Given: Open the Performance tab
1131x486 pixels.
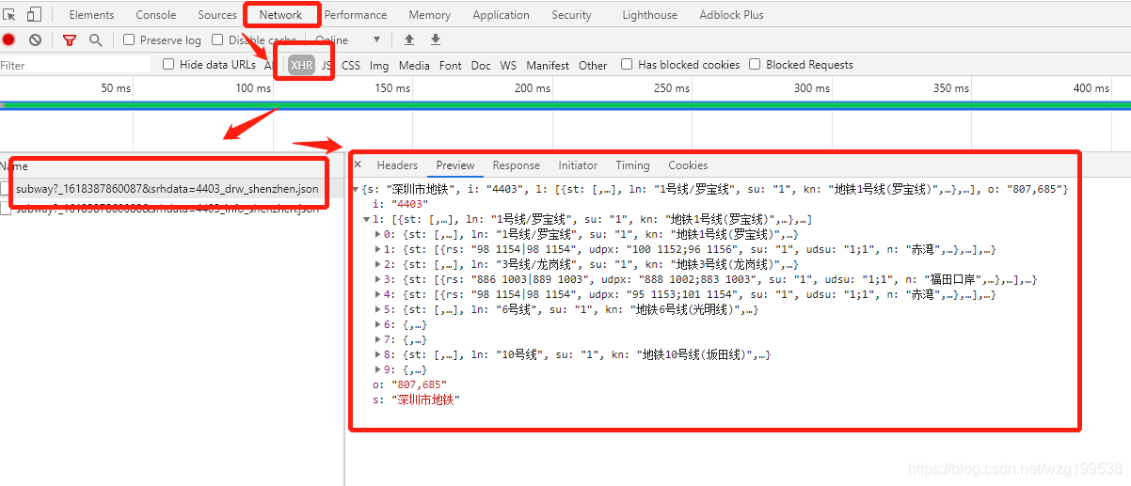Looking at the screenshot, I should click(x=356, y=15).
